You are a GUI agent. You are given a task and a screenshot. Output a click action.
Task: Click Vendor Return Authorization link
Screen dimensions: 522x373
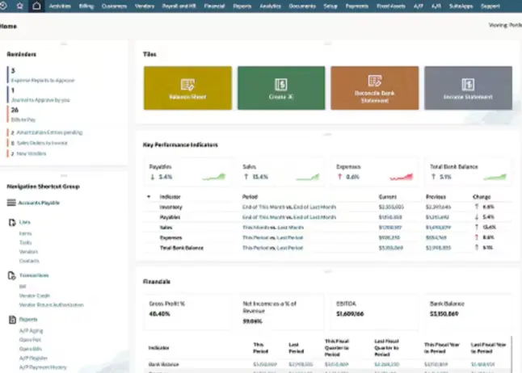click(49, 304)
